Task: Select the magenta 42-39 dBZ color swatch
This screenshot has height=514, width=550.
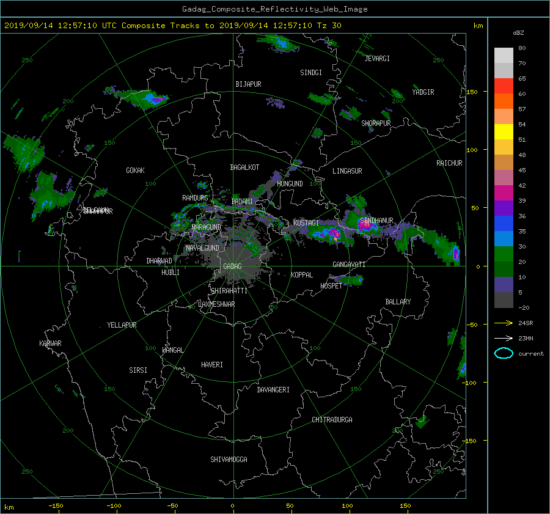Action: 504,193
